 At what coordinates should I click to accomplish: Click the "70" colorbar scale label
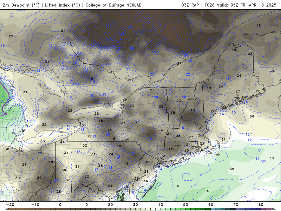click(x=236, y=205)
